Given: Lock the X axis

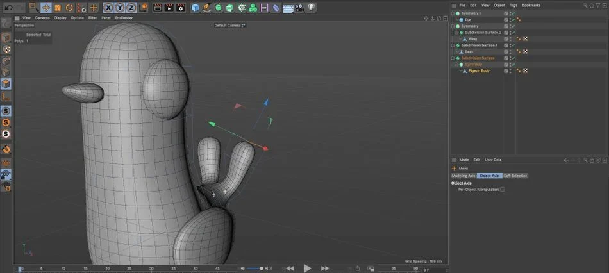Looking at the screenshot, I should (108, 8).
